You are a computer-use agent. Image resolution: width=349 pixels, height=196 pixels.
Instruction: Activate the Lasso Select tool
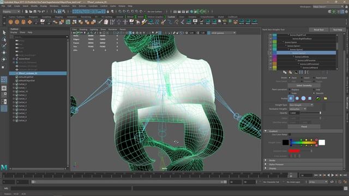[x=4, y=40]
